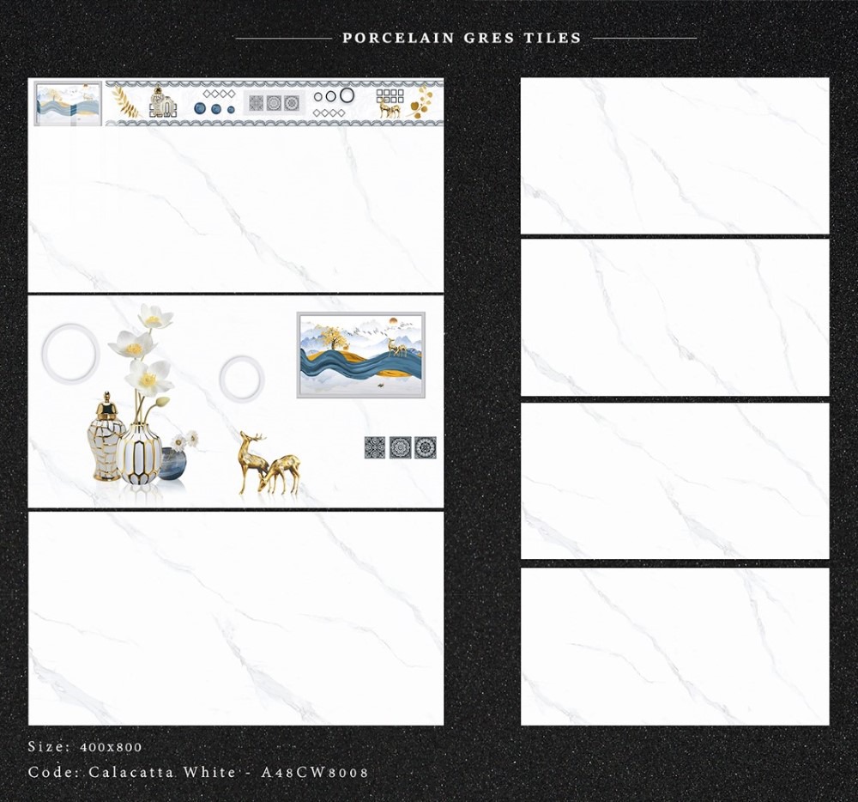Select the small blue glass vase

click(174, 465)
